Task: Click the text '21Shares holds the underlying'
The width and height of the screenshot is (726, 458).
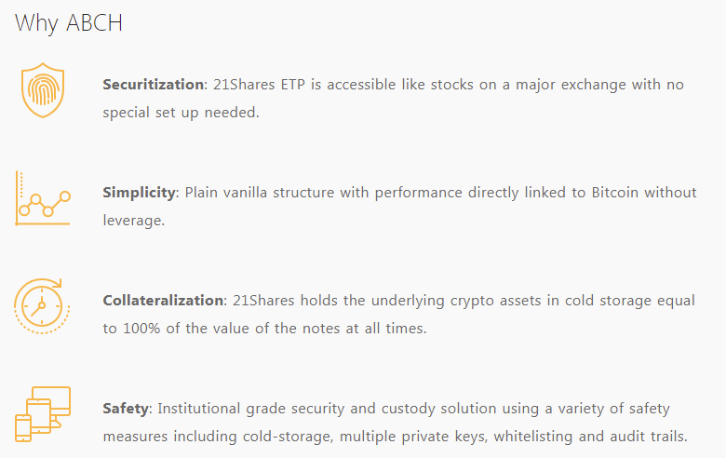Action: pyautogui.click(x=339, y=301)
